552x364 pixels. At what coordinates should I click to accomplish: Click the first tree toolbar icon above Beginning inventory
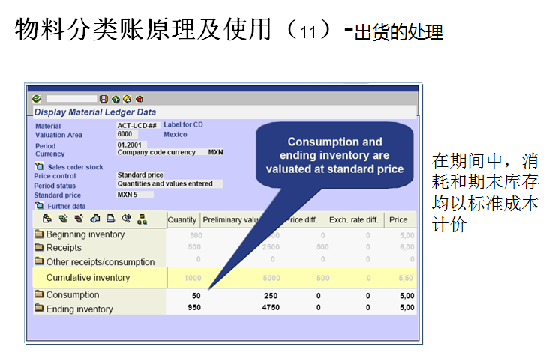(x=47, y=219)
